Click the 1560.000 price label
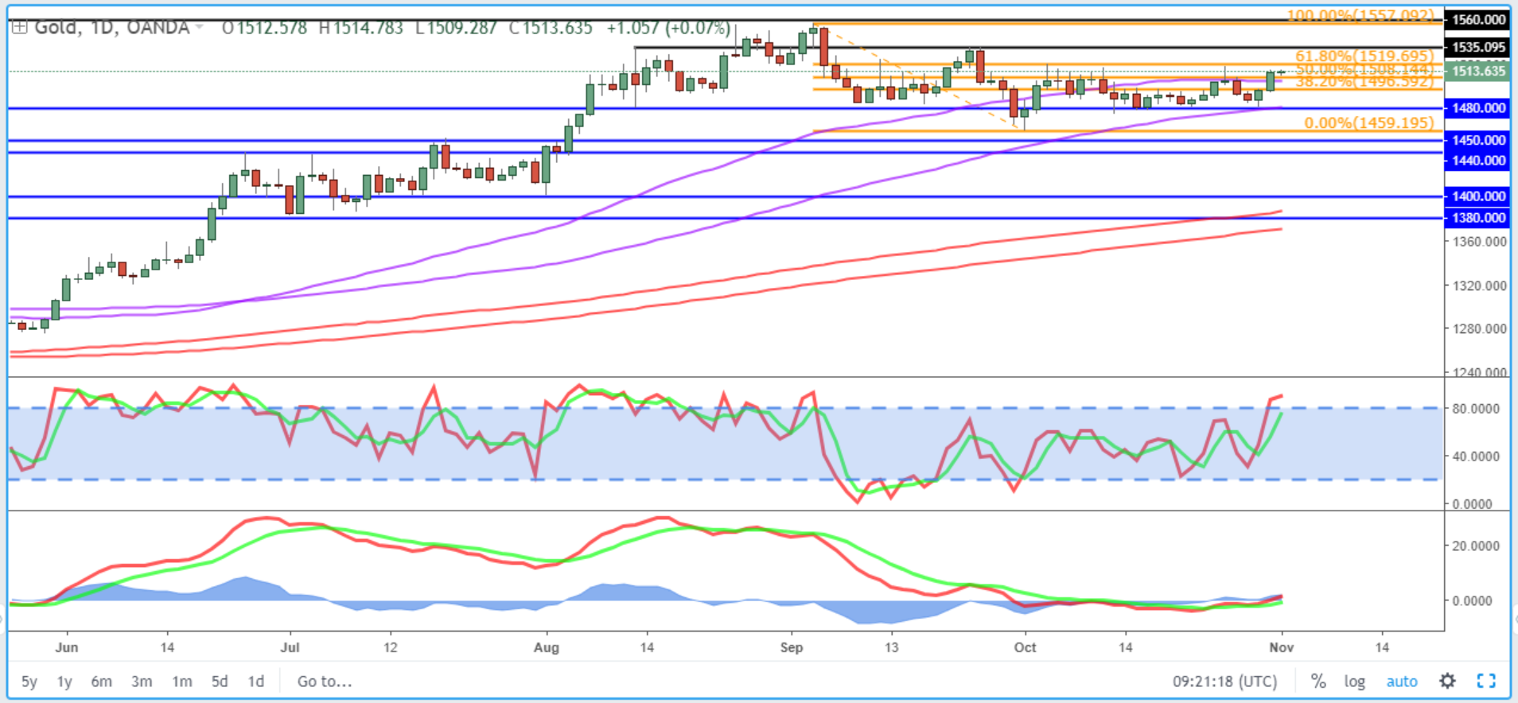 (x=1477, y=19)
